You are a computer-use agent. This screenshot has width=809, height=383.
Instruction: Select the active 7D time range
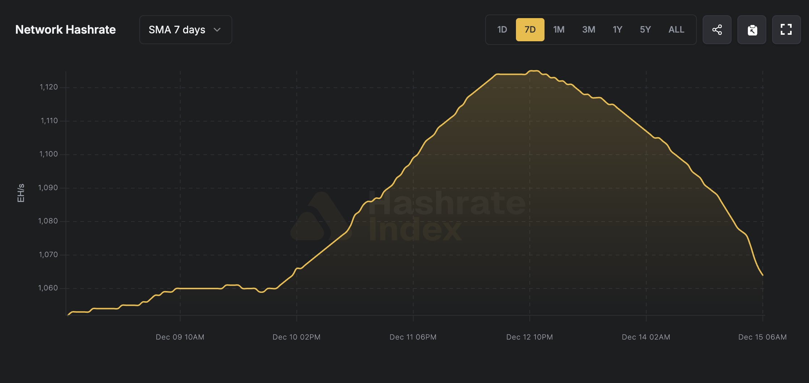click(x=530, y=30)
